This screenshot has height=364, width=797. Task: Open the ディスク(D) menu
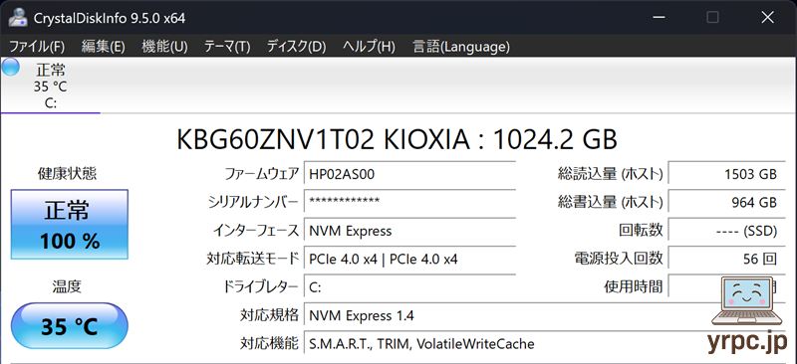click(296, 47)
